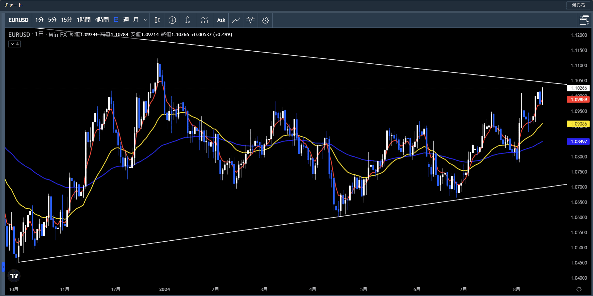Open the fx indicators menu
Viewport: 593px width, 296px height.
coord(187,20)
